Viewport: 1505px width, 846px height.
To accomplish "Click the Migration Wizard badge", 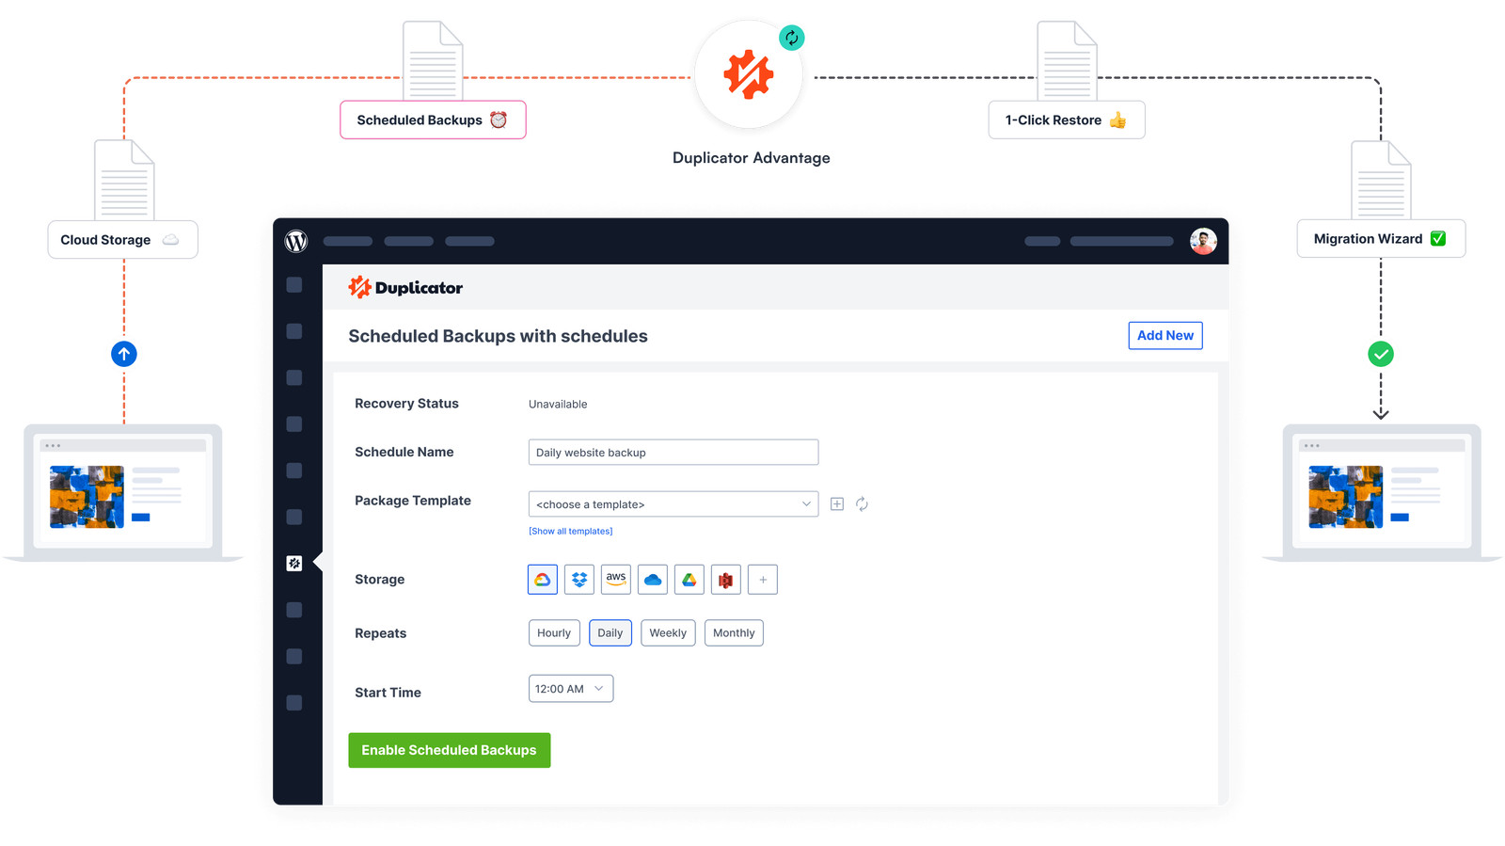I will click(1381, 239).
